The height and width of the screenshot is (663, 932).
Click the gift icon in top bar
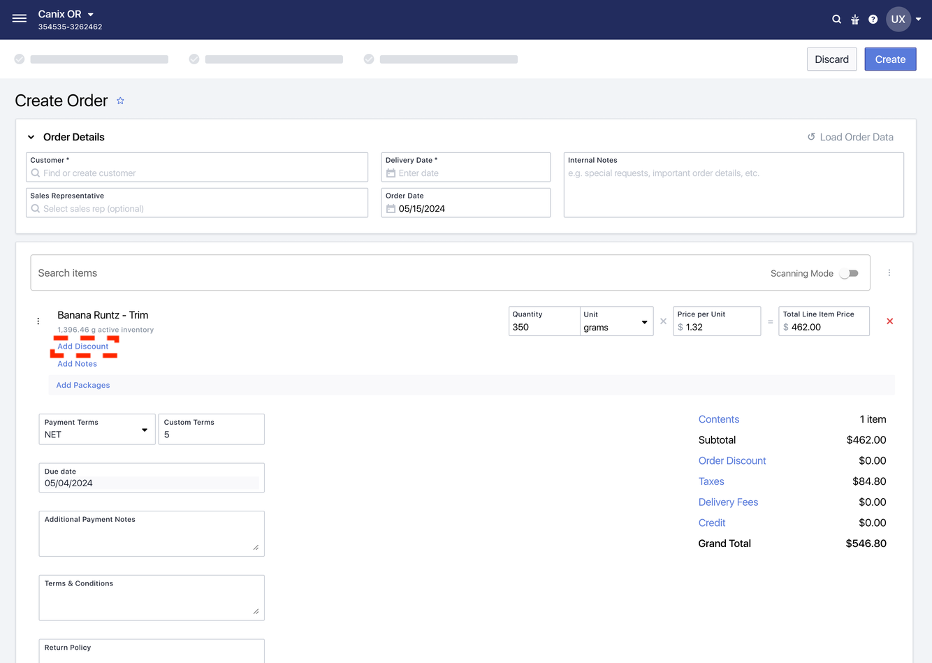(x=854, y=20)
